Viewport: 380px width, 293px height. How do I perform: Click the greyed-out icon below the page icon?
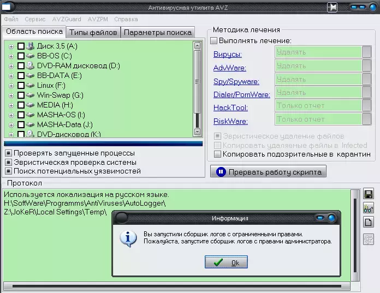pos(369,240)
